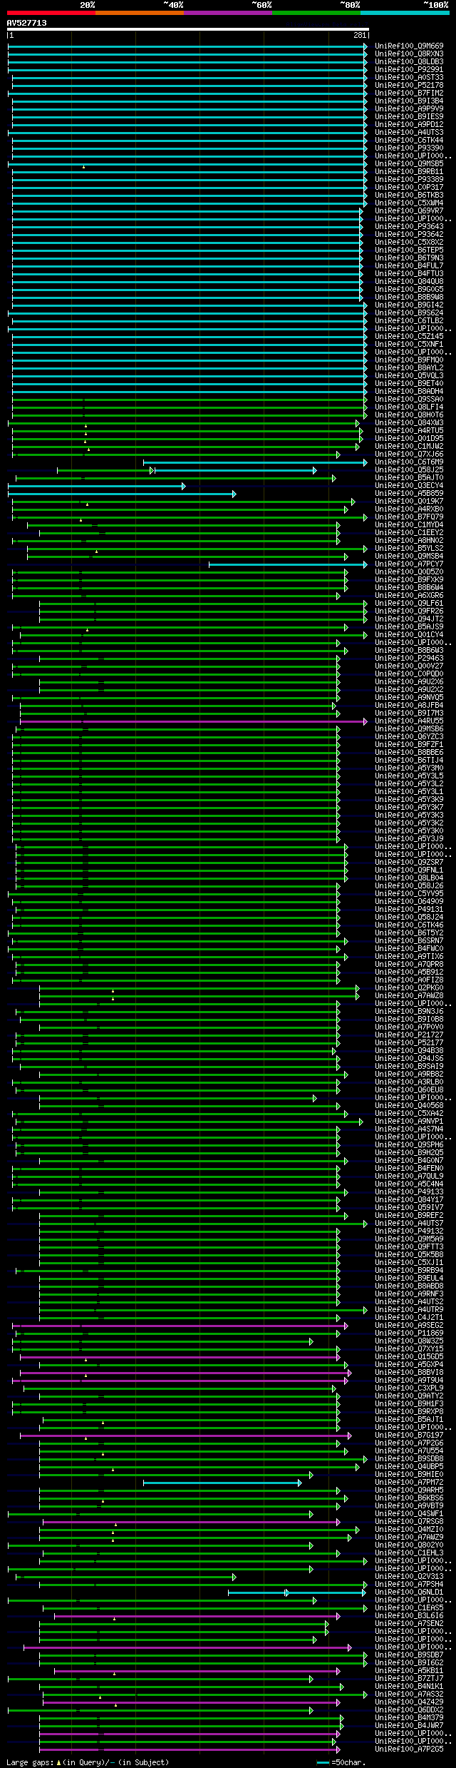This screenshot has width=456, height=1768.
Task: Click hit label UniRef100_C6T6M9
Action: point(409,462)
